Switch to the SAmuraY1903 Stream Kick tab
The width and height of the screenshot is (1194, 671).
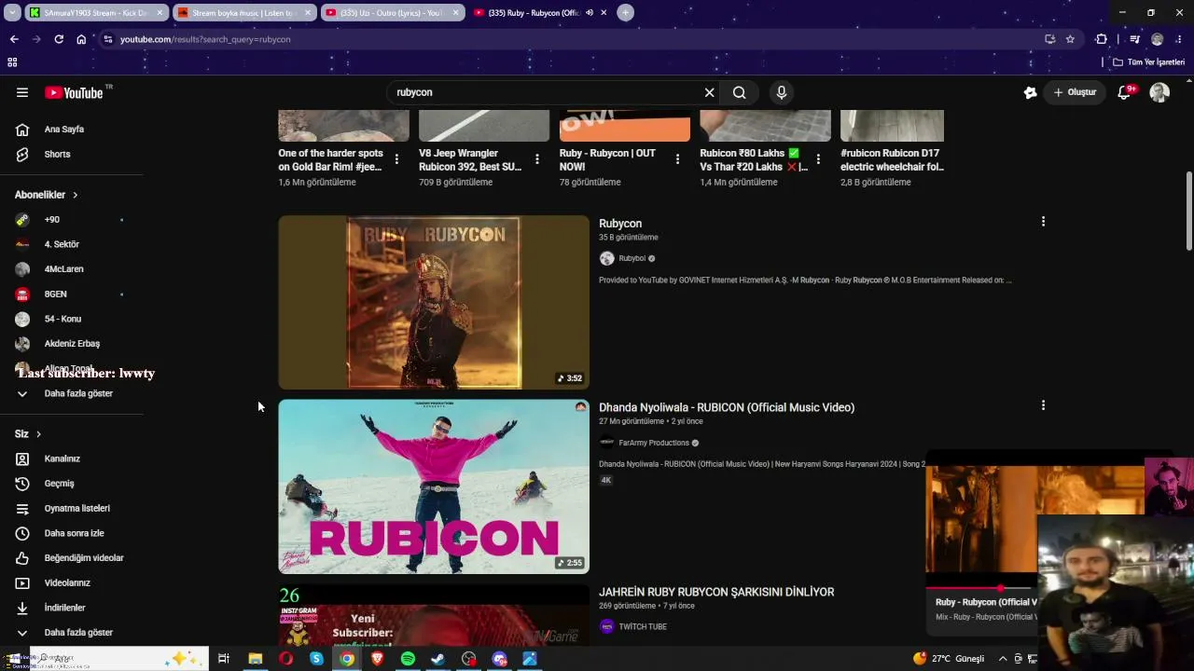(97, 13)
